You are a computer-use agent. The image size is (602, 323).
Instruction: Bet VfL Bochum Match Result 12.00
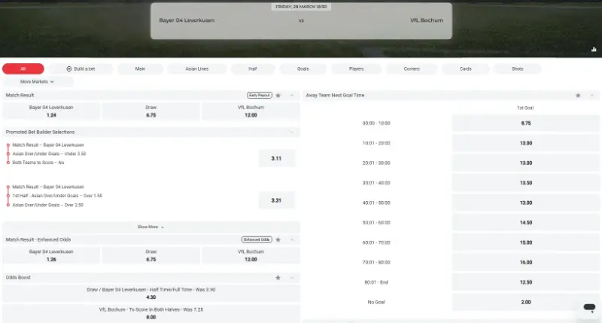(251, 111)
